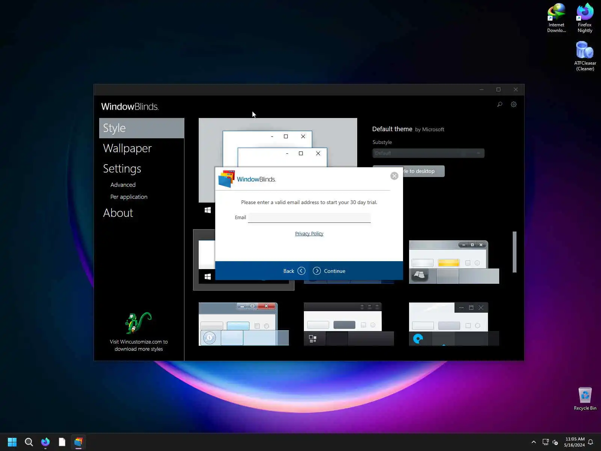The width and height of the screenshot is (601, 451).
Task: Minimize the WindowBlinds window
Action: 481,89
